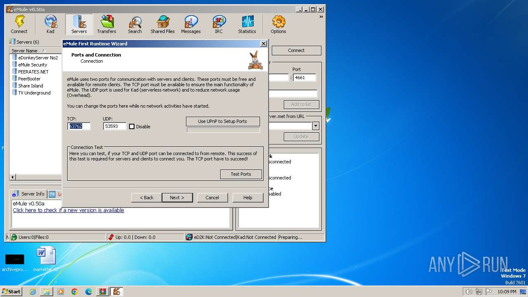Click the eMule Security server icon
The width and height of the screenshot is (528, 297).
tap(14, 65)
